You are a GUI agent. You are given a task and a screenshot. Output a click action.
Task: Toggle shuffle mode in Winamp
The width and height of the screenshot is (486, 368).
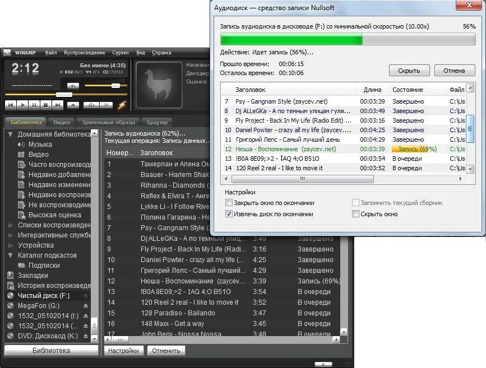point(91,105)
